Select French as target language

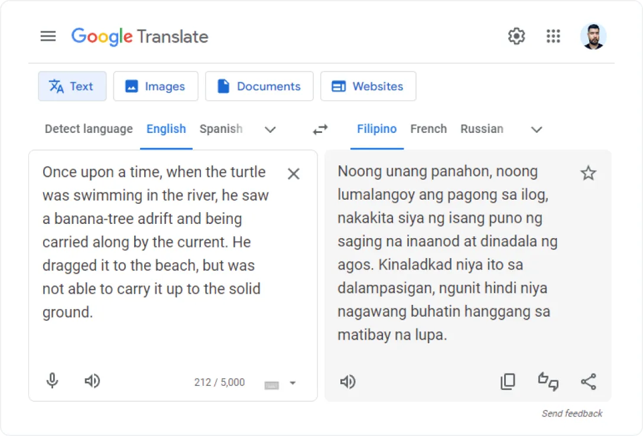pyautogui.click(x=428, y=129)
